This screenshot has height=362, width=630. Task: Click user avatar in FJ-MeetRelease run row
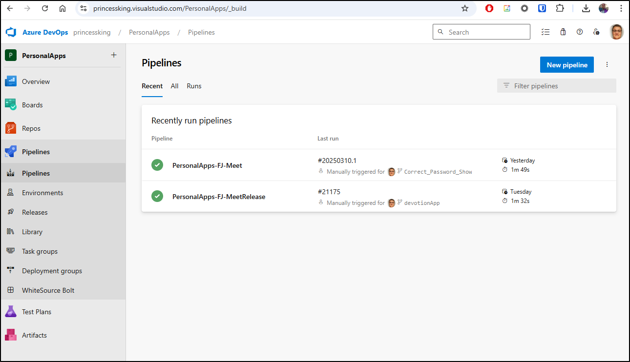[391, 203]
